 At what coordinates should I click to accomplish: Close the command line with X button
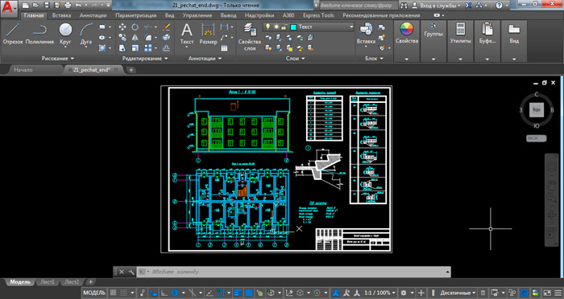[122, 272]
